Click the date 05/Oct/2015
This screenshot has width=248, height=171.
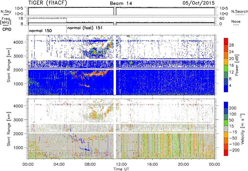click(199, 3)
